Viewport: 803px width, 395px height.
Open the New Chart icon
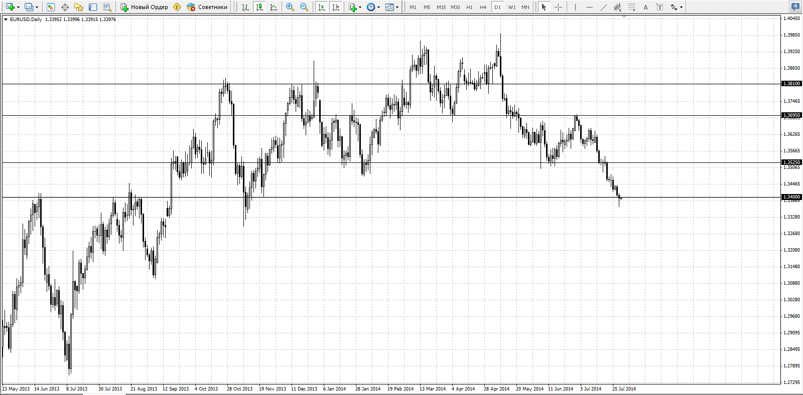[10, 7]
